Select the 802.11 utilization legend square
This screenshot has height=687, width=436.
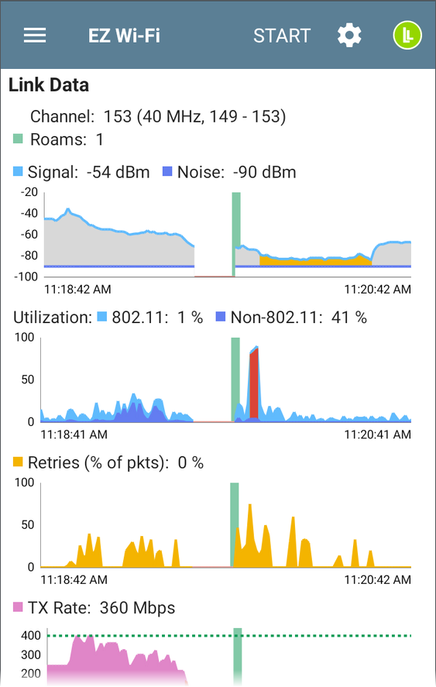point(101,317)
